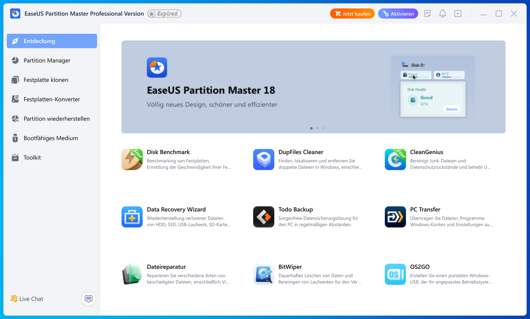Click the Jetzt kaufen button
This screenshot has width=530, height=319.
pos(352,14)
